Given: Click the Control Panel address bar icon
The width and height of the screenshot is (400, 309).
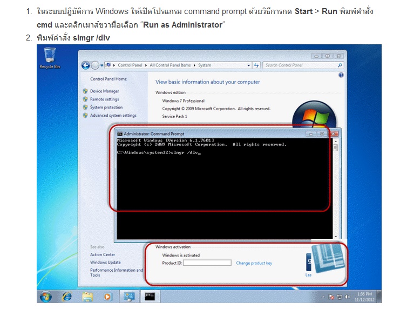Looking at the screenshot, I should coord(108,65).
